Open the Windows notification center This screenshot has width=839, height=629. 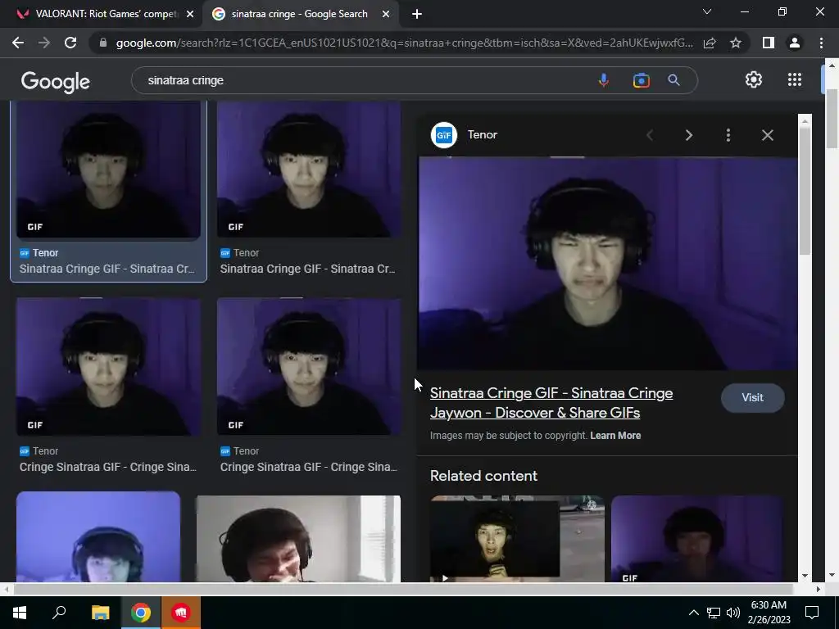tap(812, 613)
